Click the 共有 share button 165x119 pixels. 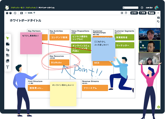[x=143, y=13]
